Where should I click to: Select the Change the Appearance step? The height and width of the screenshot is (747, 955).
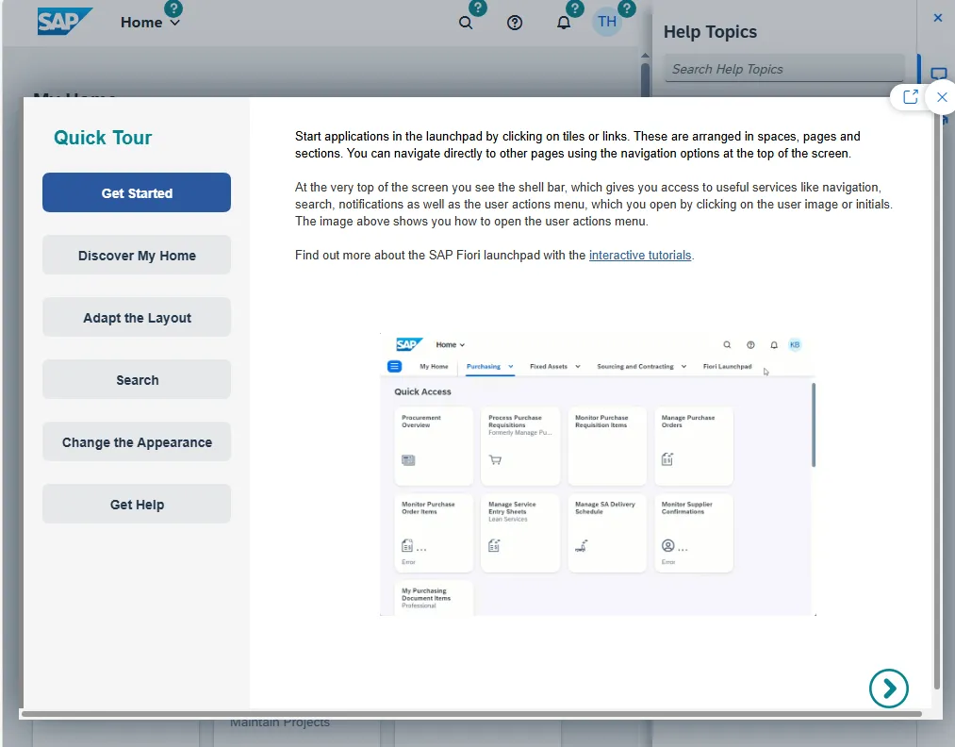(137, 441)
